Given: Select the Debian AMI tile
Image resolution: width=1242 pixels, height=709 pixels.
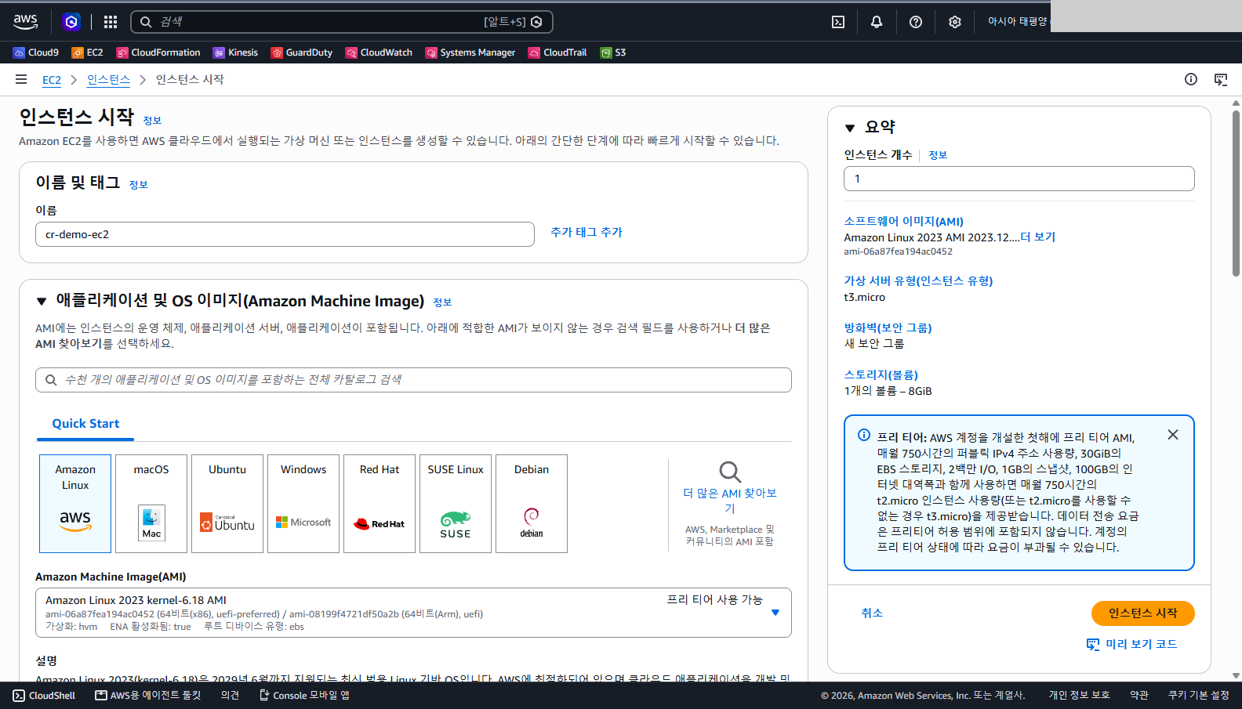Looking at the screenshot, I should (x=532, y=504).
